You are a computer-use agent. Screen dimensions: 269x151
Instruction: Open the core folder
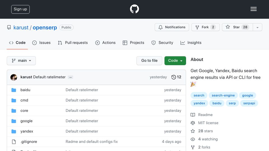point(24,111)
